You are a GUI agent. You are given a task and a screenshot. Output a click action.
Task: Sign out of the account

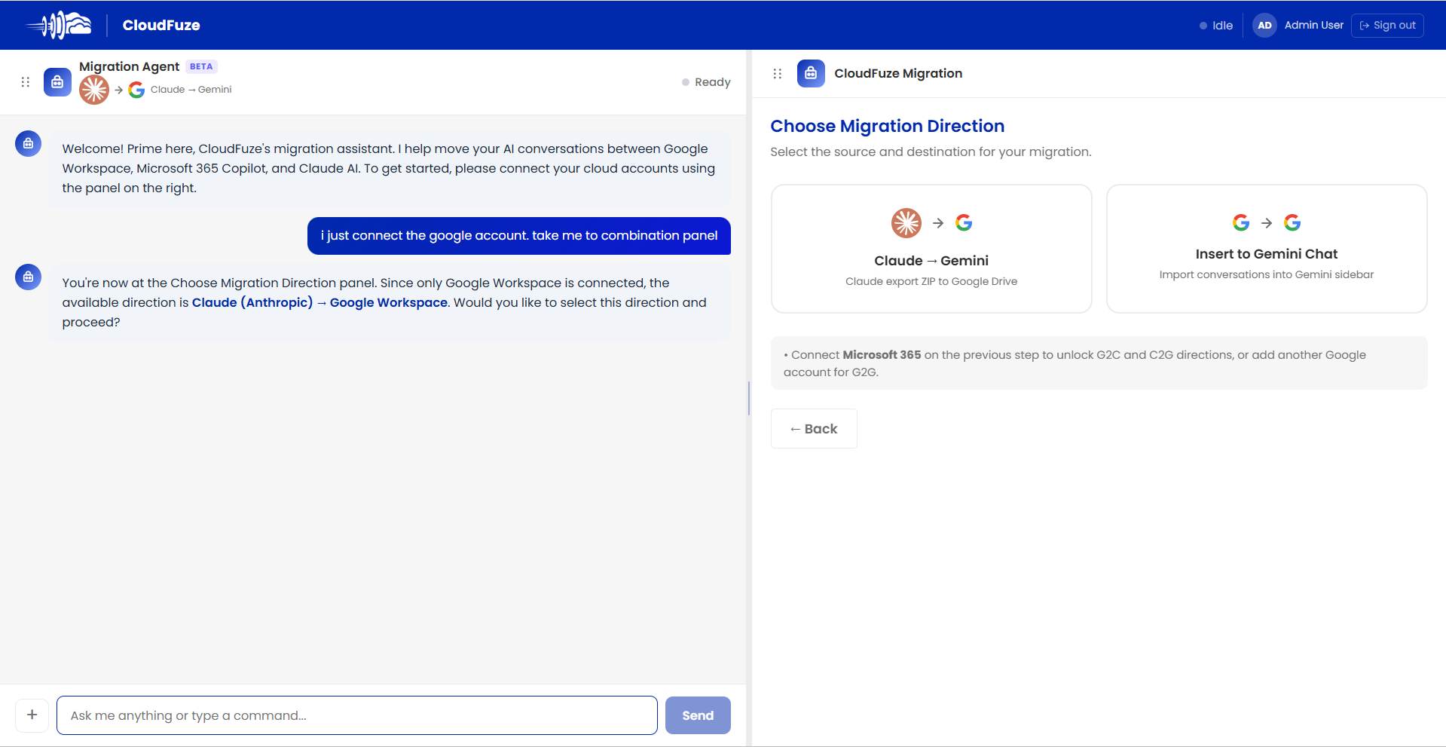coord(1387,25)
